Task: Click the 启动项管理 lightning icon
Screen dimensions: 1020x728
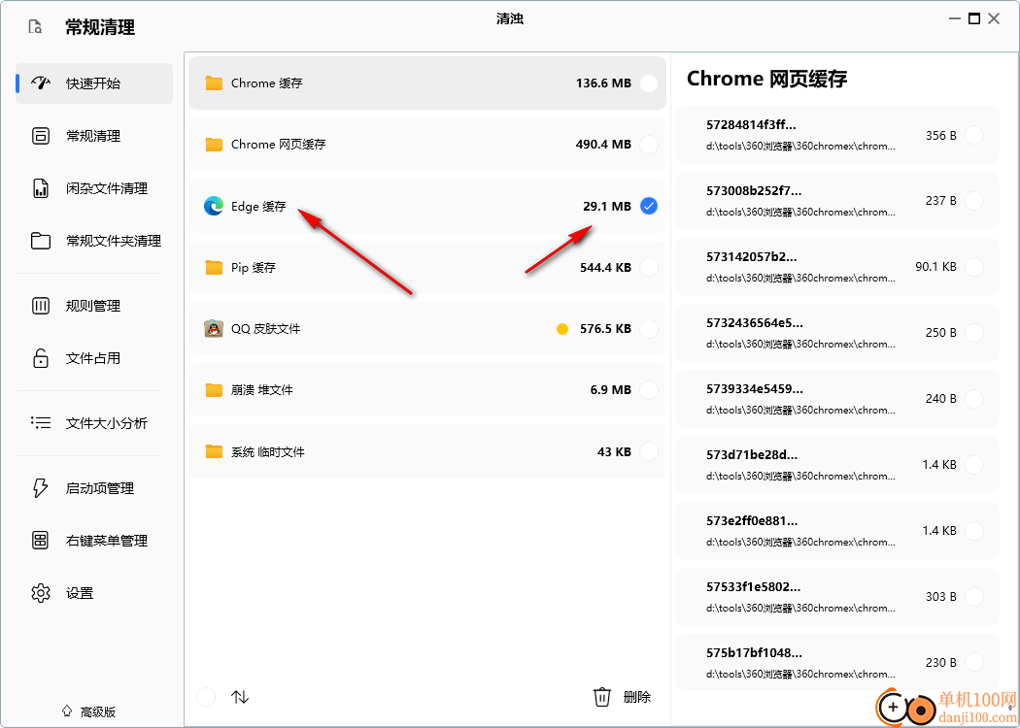Action: 41,488
